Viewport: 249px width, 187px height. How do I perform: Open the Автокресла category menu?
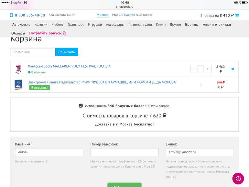(x=21, y=25)
